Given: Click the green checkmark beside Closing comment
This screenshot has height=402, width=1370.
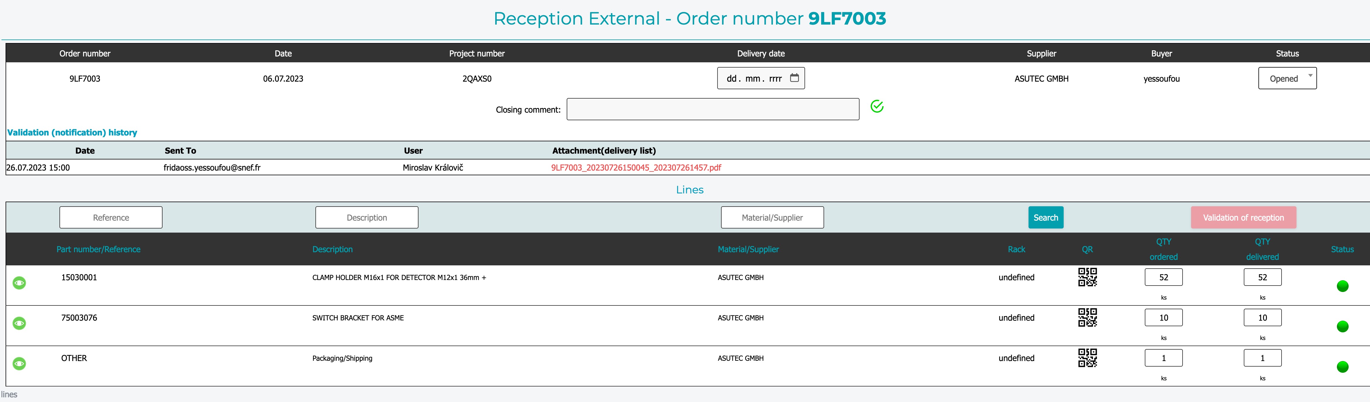Looking at the screenshot, I should pos(877,107).
